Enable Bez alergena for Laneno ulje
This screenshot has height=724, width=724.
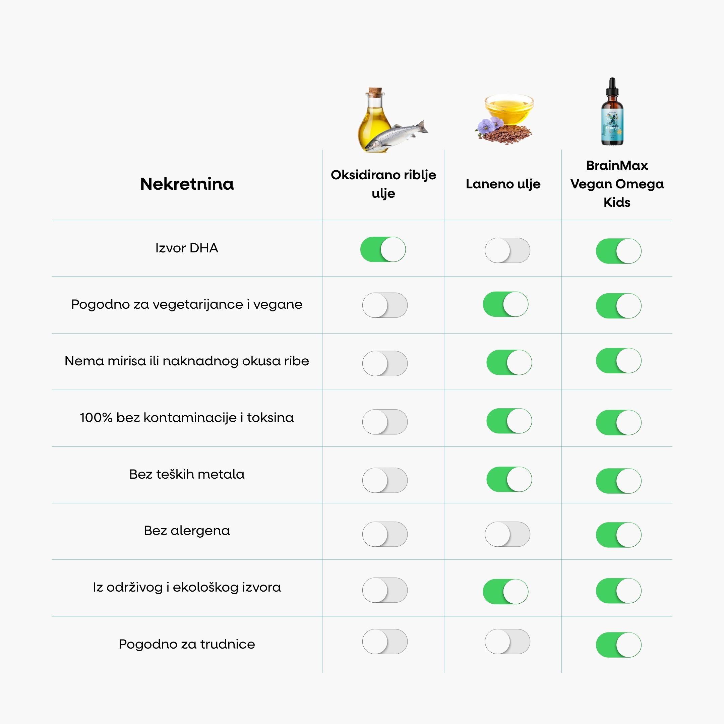tap(507, 534)
